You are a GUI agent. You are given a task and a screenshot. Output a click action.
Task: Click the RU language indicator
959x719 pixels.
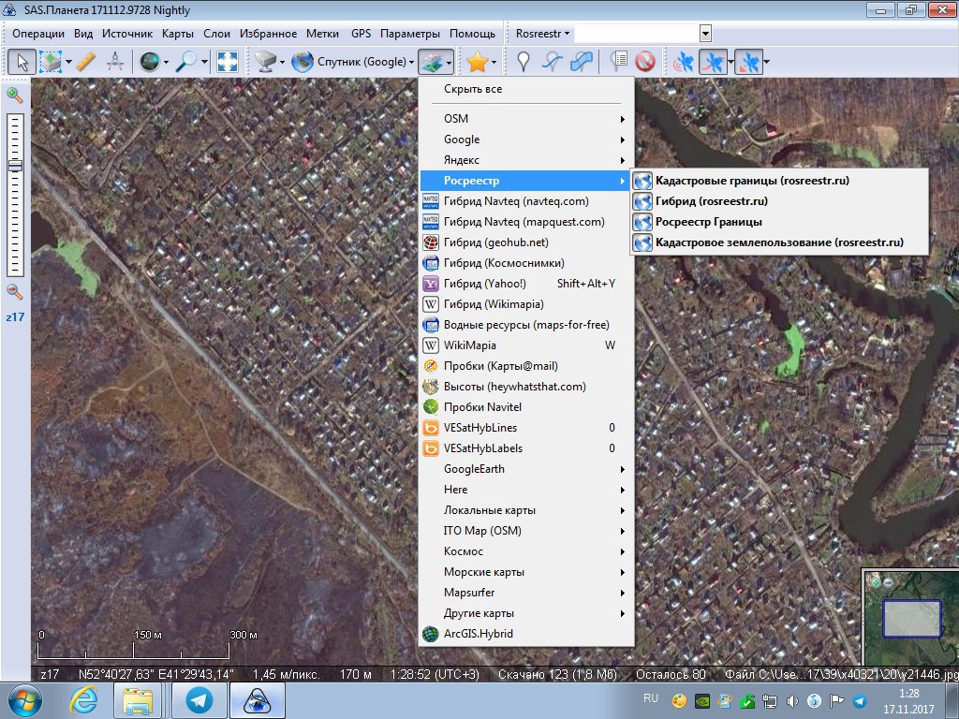tap(650, 698)
